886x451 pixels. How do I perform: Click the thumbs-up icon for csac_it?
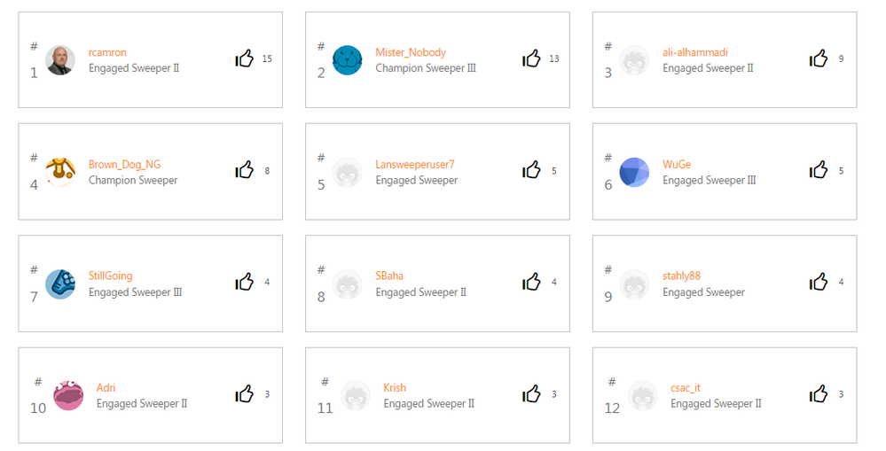[x=819, y=394]
